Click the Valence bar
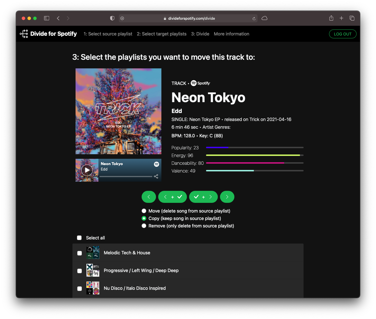The height and width of the screenshot is (319, 376). pos(255,171)
